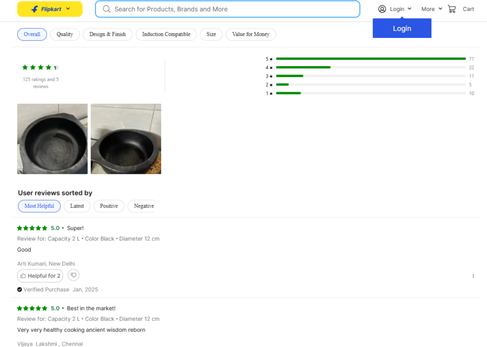This screenshot has width=487, height=347.
Task: Select the Value for Money tab
Action: pyautogui.click(x=251, y=34)
